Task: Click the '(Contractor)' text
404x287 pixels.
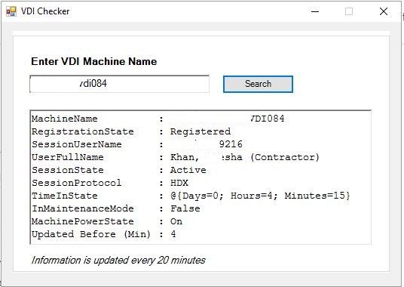Action: 285,157
